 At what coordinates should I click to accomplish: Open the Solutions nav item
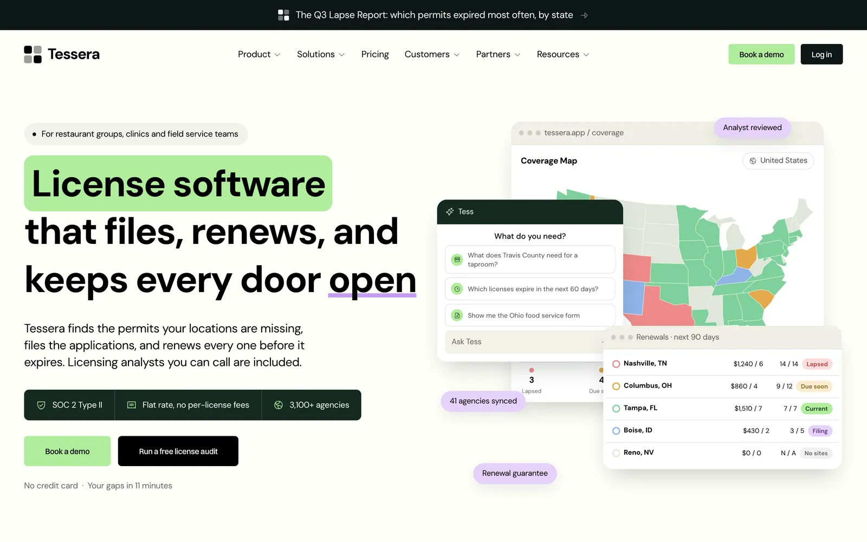pyautogui.click(x=321, y=54)
